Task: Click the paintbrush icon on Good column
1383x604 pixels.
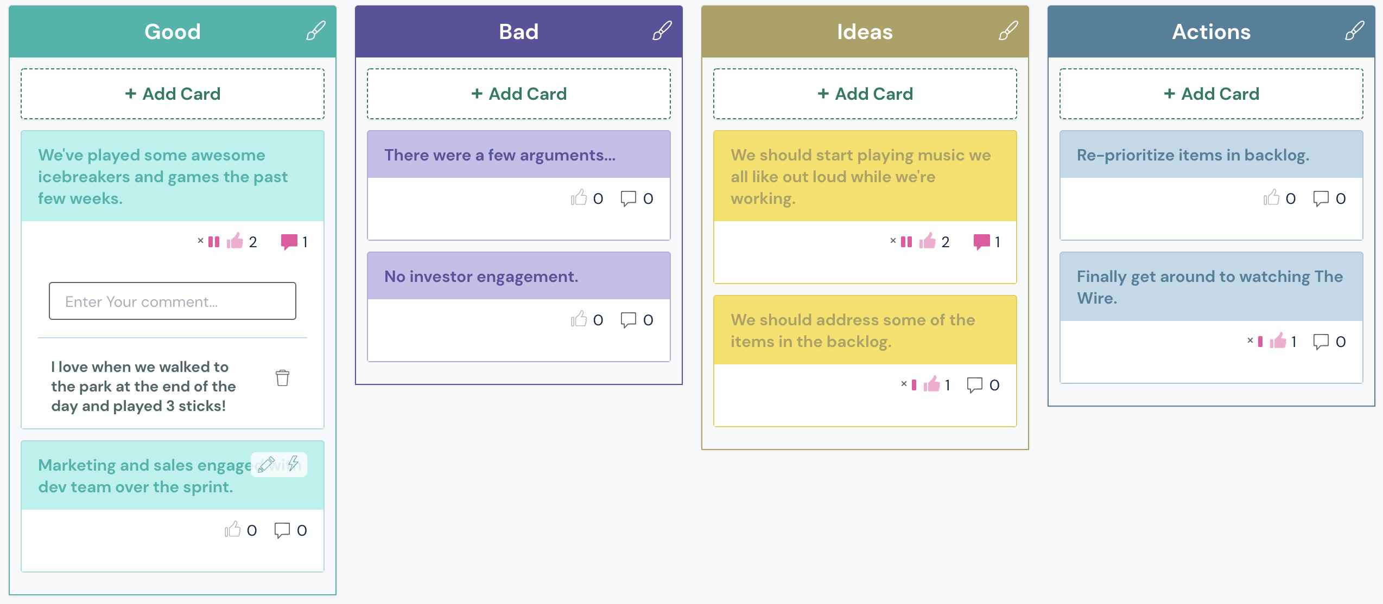Action: click(315, 31)
